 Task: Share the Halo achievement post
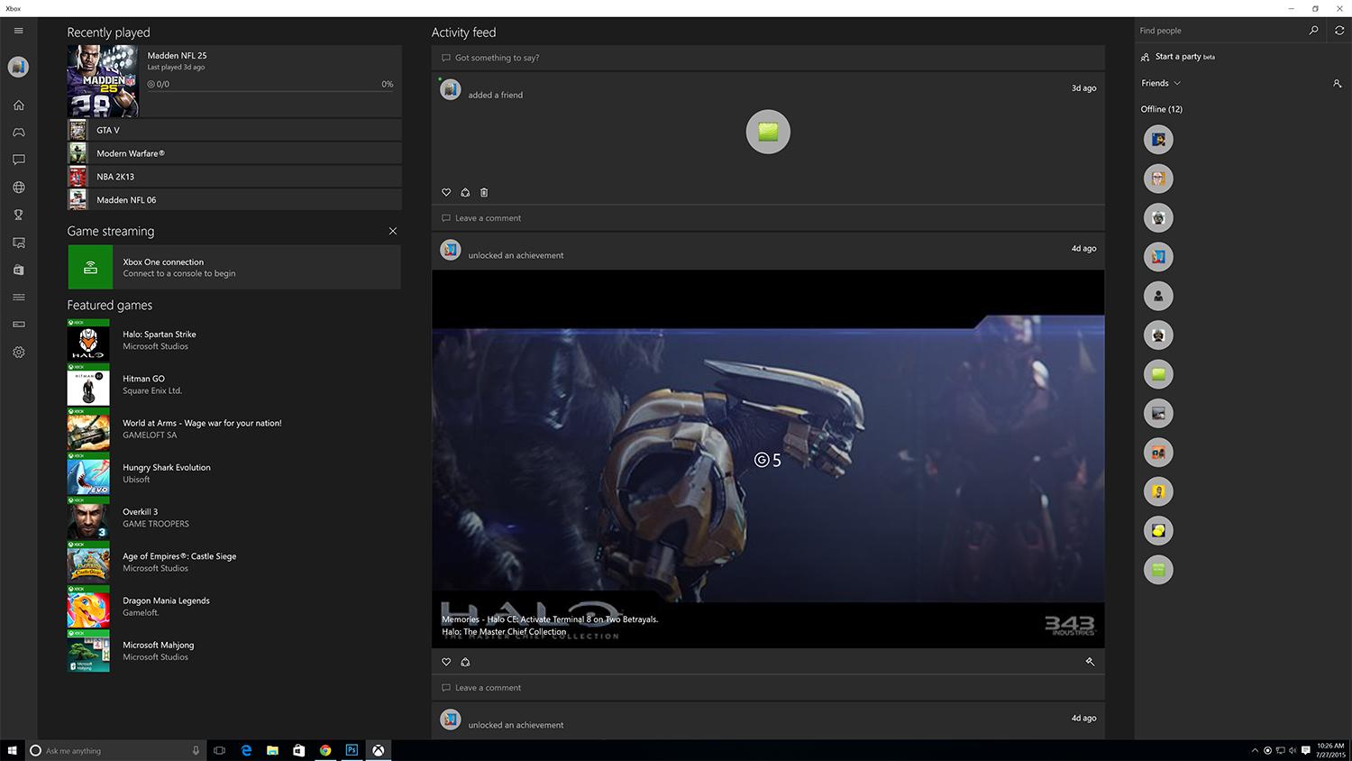(x=465, y=662)
